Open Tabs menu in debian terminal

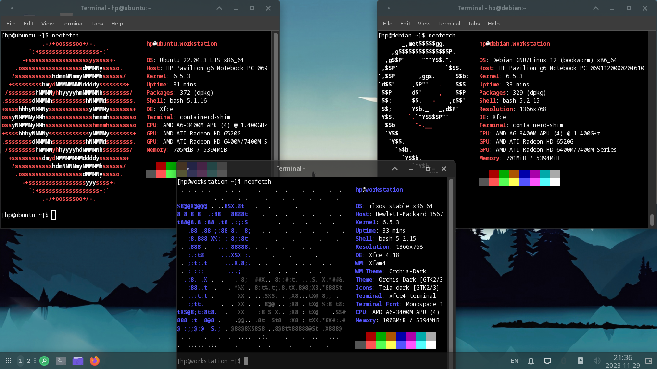coord(474,24)
